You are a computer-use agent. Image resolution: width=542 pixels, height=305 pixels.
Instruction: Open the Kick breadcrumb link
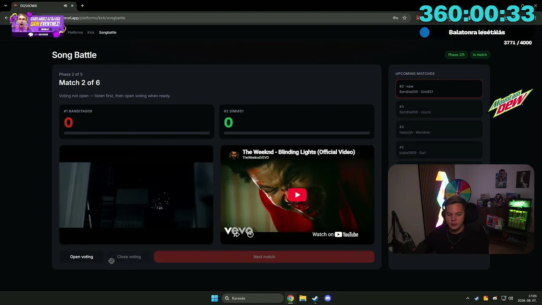pos(91,32)
